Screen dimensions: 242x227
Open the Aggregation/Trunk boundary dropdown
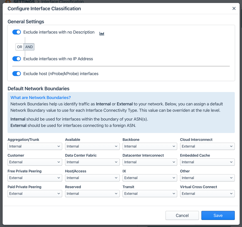pyautogui.click(x=34, y=146)
